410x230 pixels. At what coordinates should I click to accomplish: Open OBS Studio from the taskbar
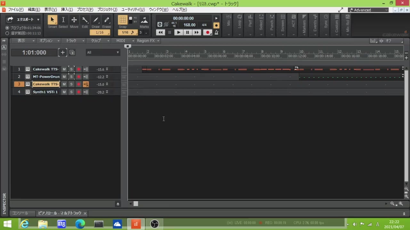click(154, 224)
